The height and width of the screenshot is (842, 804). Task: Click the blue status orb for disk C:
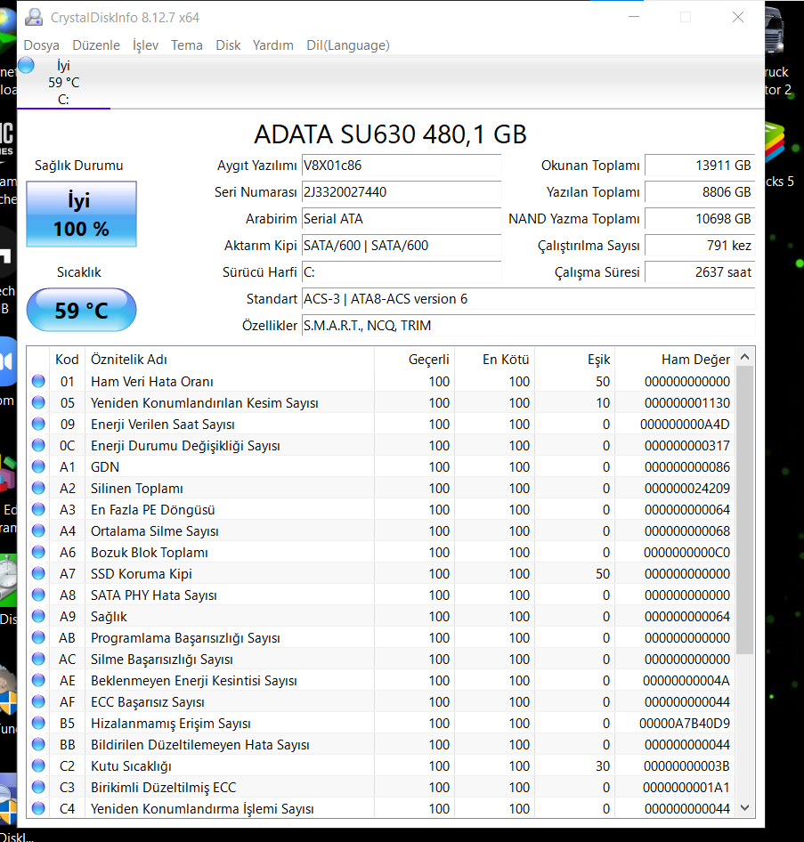coord(27,65)
